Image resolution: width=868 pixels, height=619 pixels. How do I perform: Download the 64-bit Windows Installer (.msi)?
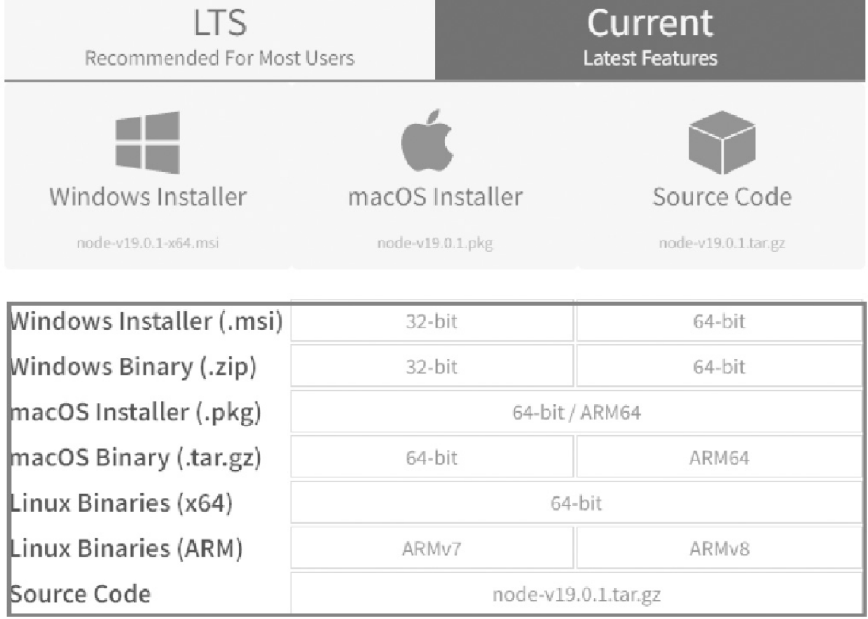719,321
